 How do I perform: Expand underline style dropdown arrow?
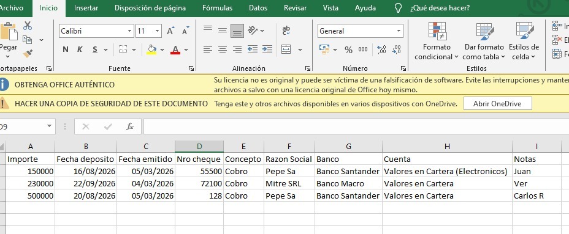tap(106, 49)
